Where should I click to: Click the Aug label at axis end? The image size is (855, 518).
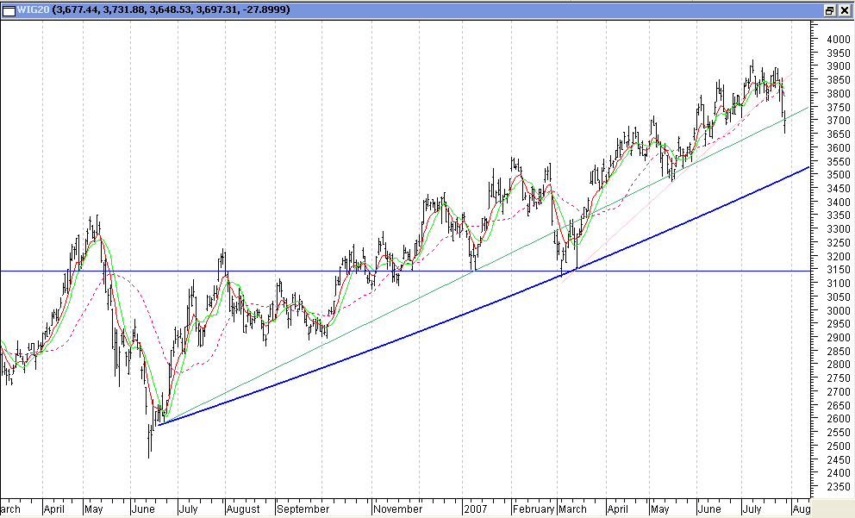click(x=801, y=509)
